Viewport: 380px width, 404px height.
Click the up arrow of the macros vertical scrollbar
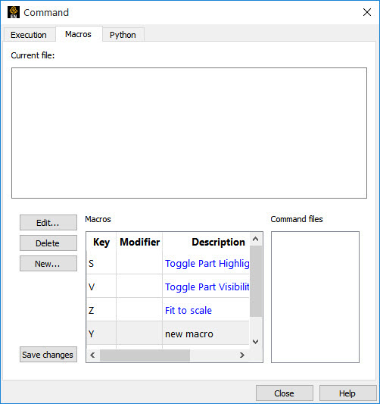pos(255,239)
